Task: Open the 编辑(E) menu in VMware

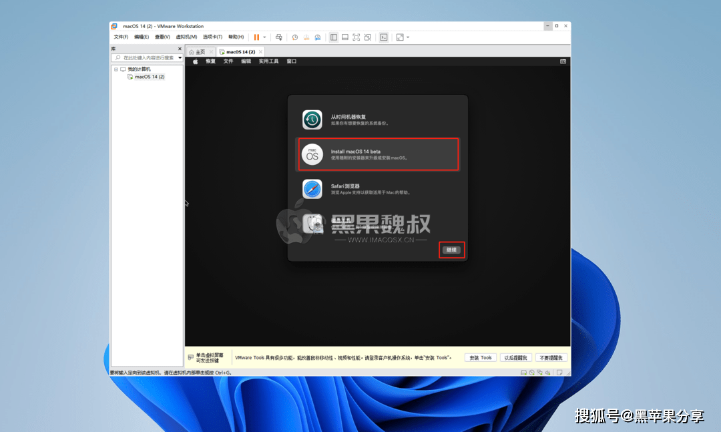Action: pos(141,37)
